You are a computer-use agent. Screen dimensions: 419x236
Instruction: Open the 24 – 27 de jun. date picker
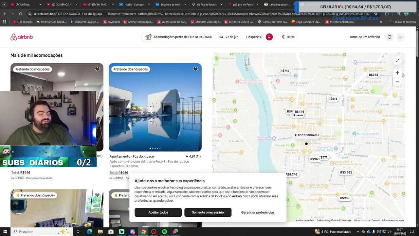pyautogui.click(x=229, y=37)
